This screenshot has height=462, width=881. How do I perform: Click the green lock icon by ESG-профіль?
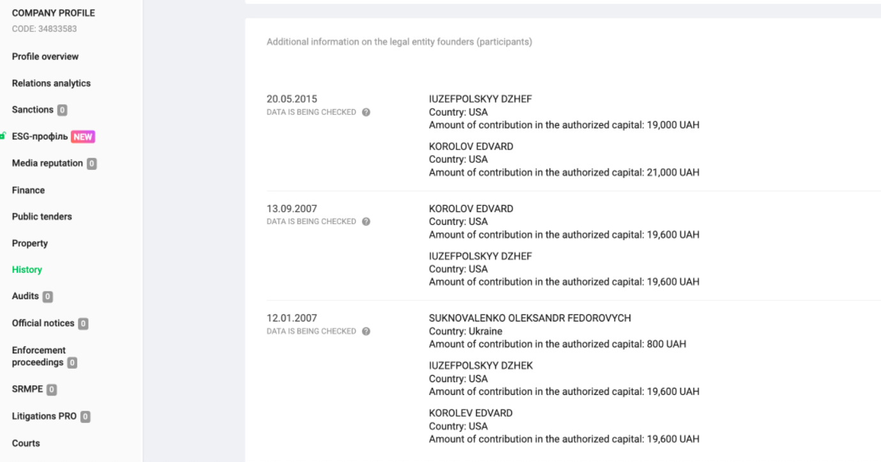pos(4,136)
